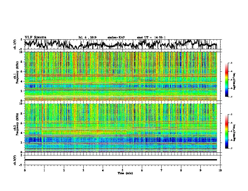Viewport: 248px width, 191px height.
Task: Click the ch.1 black voltage waveform trace
Action: tap(121, 44)
